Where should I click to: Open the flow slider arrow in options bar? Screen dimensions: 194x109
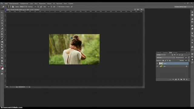point(51,7)
